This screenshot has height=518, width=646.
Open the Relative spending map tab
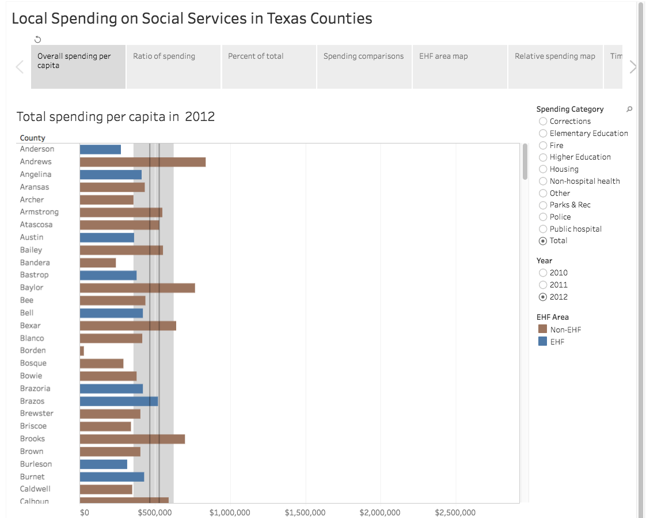(556, 67)
